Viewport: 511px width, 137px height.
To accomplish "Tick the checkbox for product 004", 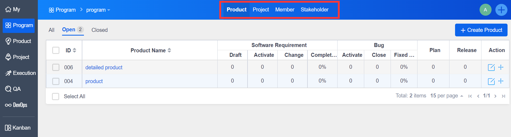I will coord(56,81).
